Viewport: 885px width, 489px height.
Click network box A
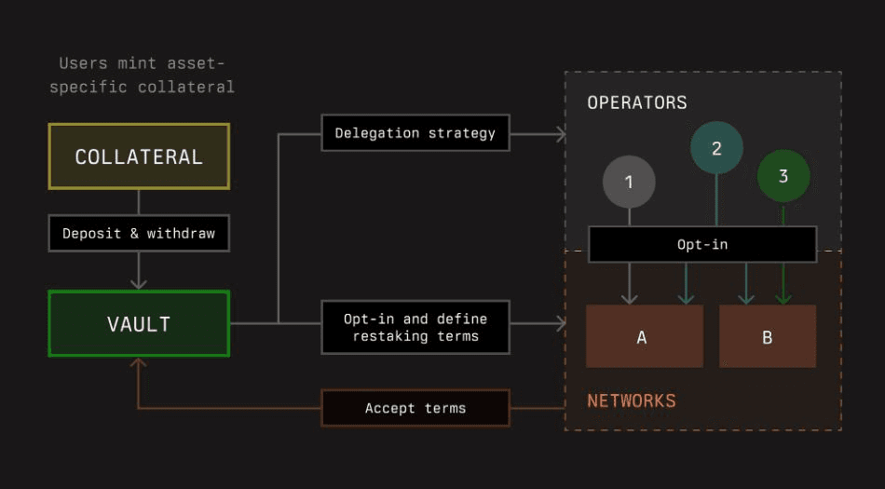[x=645, y=336]
